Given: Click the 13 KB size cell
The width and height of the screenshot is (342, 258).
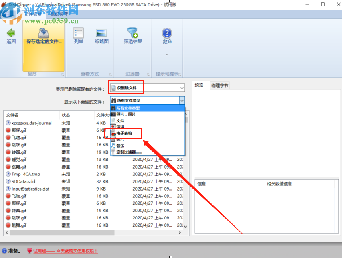Looking at the screenshot, I should (x=102, y=160).
